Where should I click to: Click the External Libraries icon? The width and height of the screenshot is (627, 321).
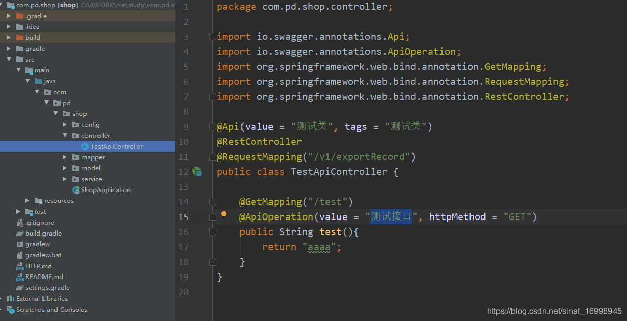tap(10, 299)
